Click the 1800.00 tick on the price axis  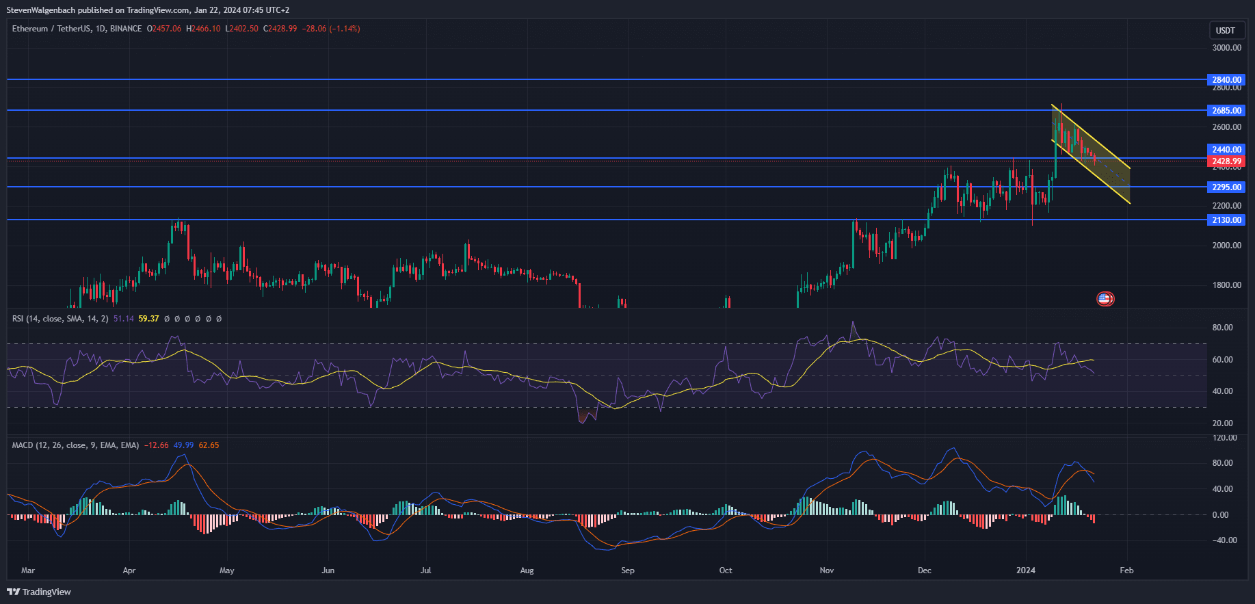point(1227,285)
